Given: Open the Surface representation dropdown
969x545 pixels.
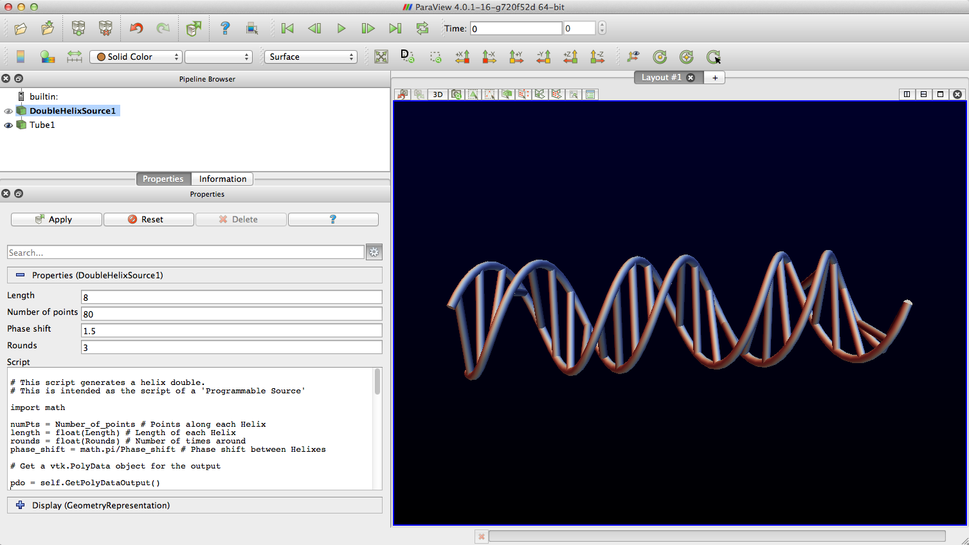Looking at the screenshot, I should pos(311,57).
